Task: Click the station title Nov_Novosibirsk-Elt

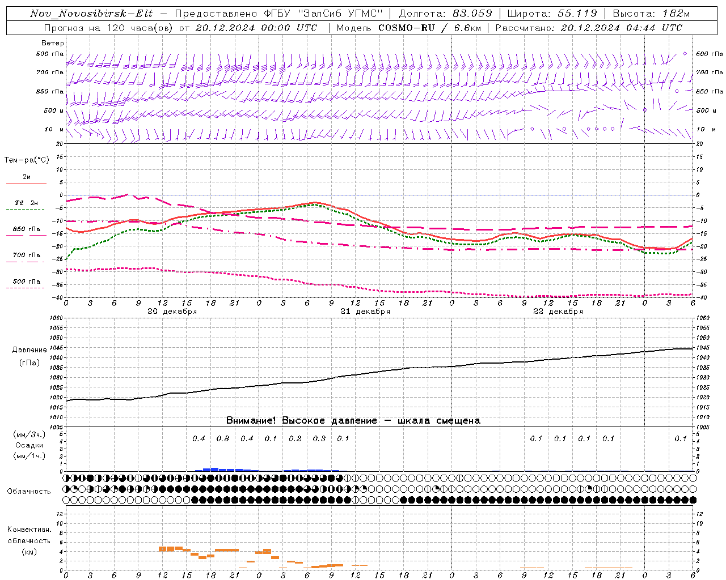Action: [91, 14]
